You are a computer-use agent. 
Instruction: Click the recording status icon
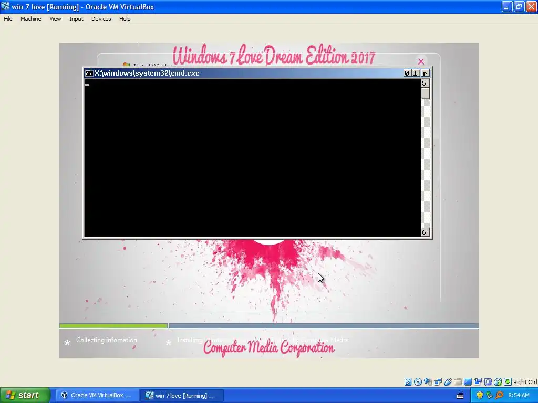(478, 382)
